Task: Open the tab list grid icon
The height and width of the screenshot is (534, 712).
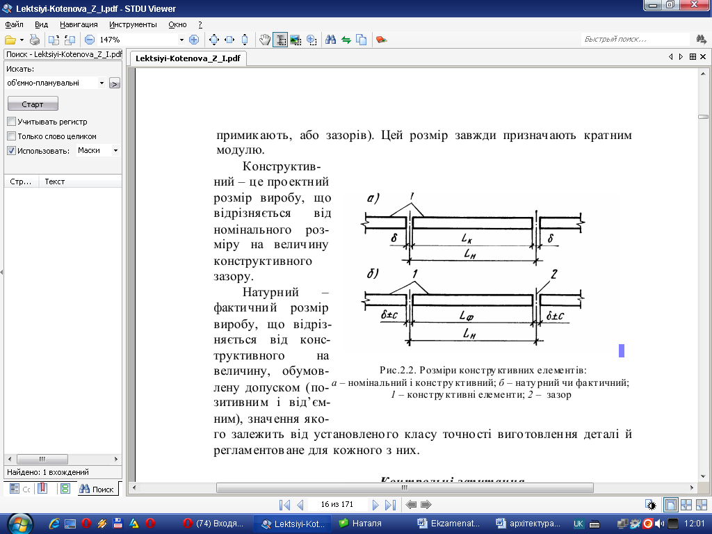Action: click(693, 57)
